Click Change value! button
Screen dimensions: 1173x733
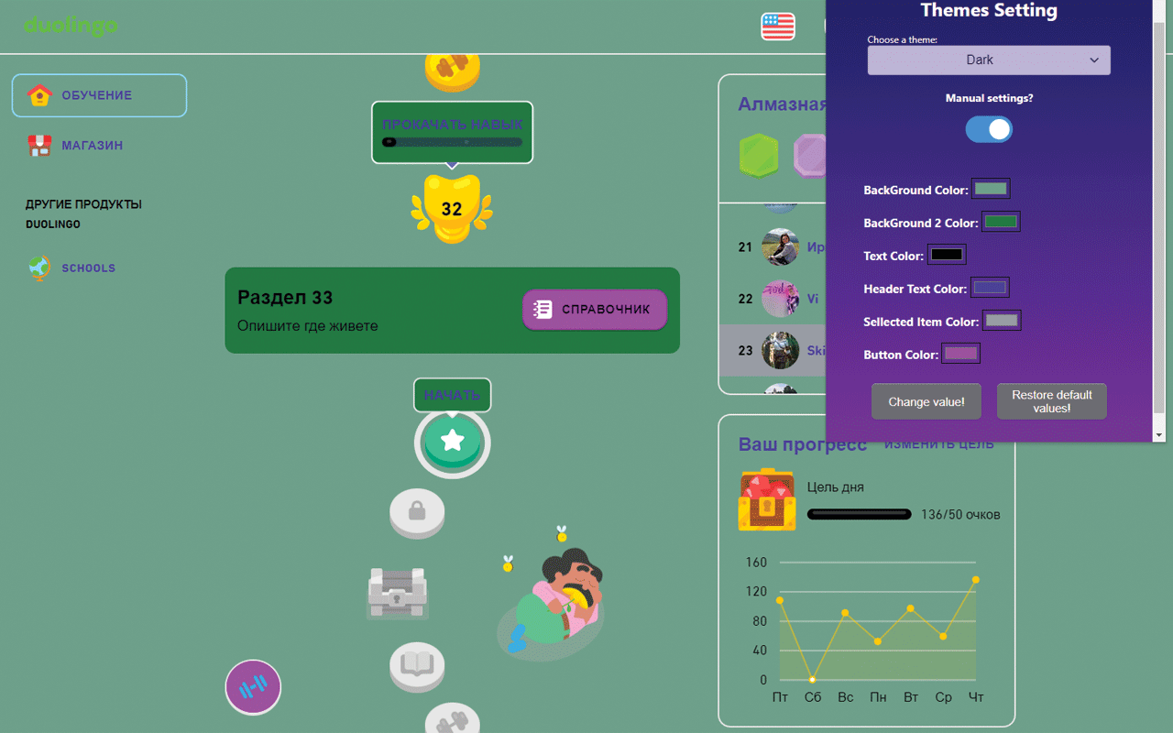click(x=926, y=402)
